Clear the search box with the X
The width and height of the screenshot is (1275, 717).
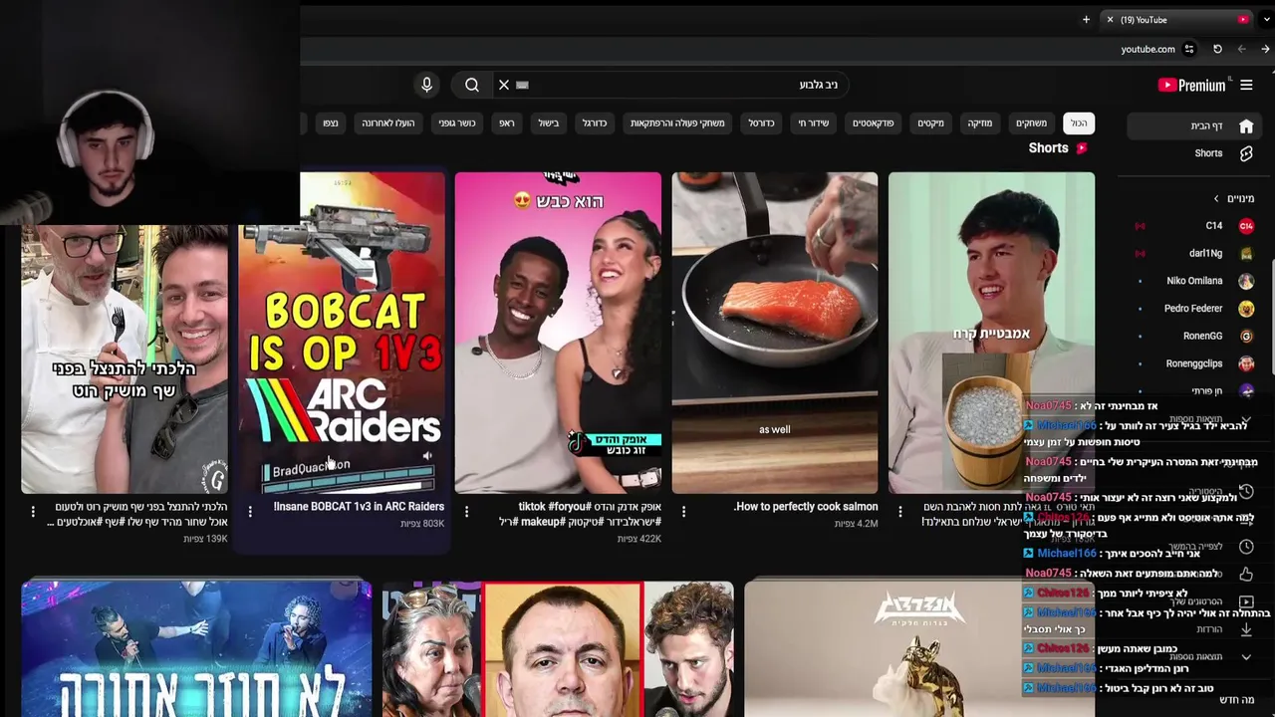click(504, 85)
